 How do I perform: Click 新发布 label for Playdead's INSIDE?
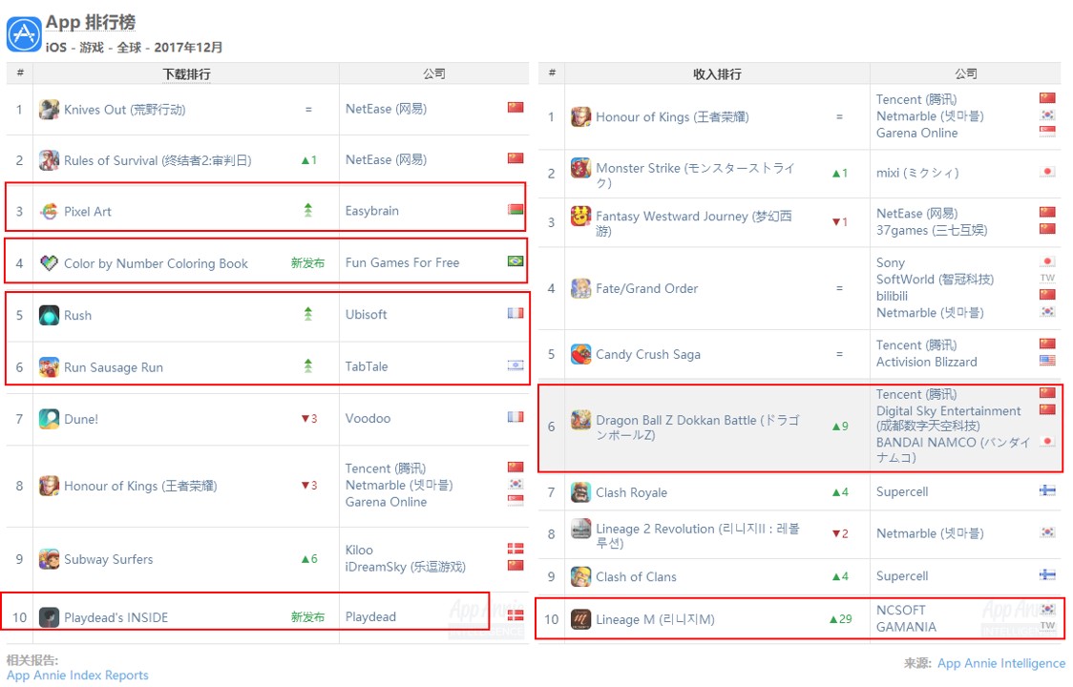(x=307, y=617)
